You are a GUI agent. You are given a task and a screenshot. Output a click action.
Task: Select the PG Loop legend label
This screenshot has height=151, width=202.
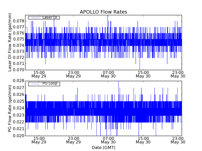[50, 84]
